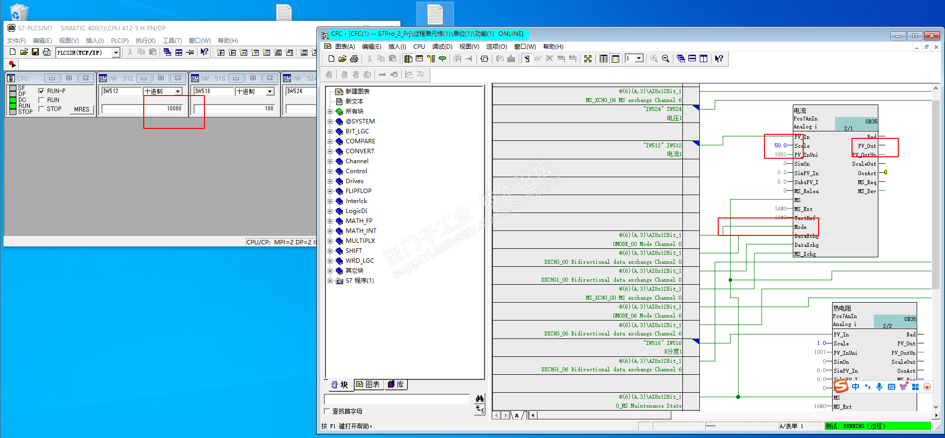945x438 pixels.
Task: Click the IW512 address field
Action: [121, 92]
